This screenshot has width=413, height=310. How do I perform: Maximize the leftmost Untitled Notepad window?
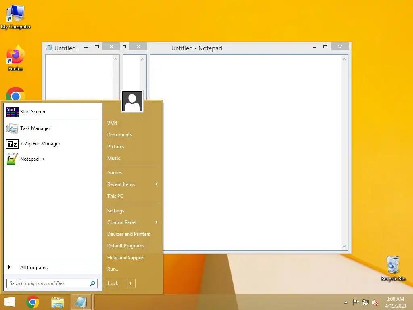97,47
